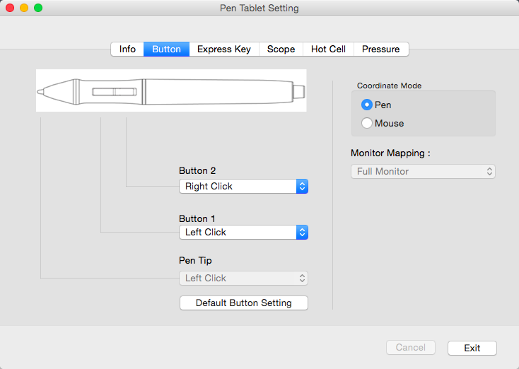Close the Pen Tablet Setting window
Screen dimensions: 519x369
click(x=10, y=8)
